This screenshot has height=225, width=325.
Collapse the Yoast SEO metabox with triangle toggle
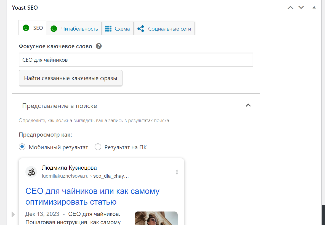[x=314, y=7]
